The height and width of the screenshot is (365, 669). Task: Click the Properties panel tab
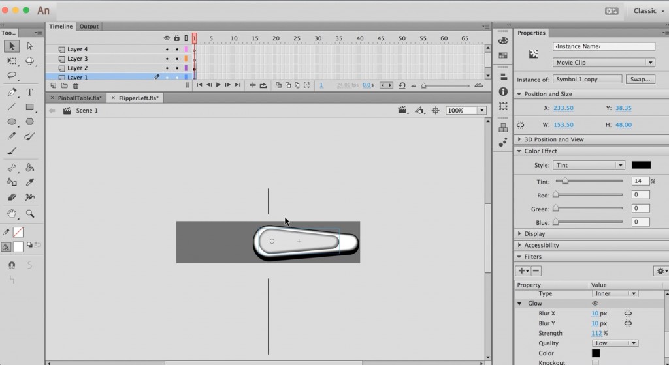tap(531, 33)
